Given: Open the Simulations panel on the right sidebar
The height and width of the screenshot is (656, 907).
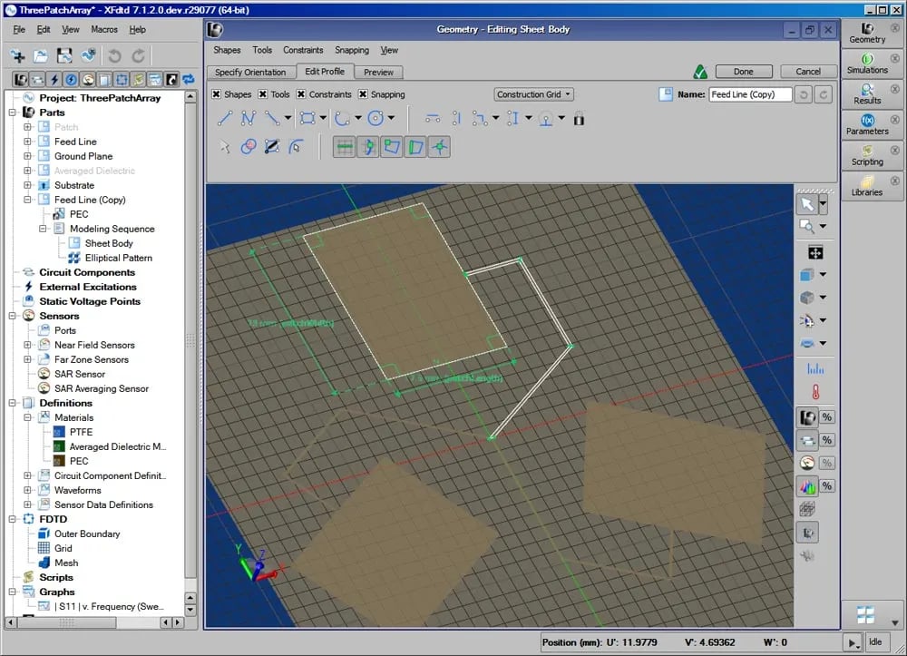Looking at the screenshot, I should point(868,64).
